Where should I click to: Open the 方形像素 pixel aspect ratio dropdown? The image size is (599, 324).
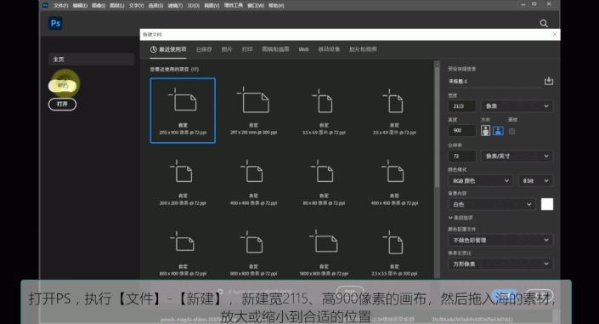click(x=500, y=264)
